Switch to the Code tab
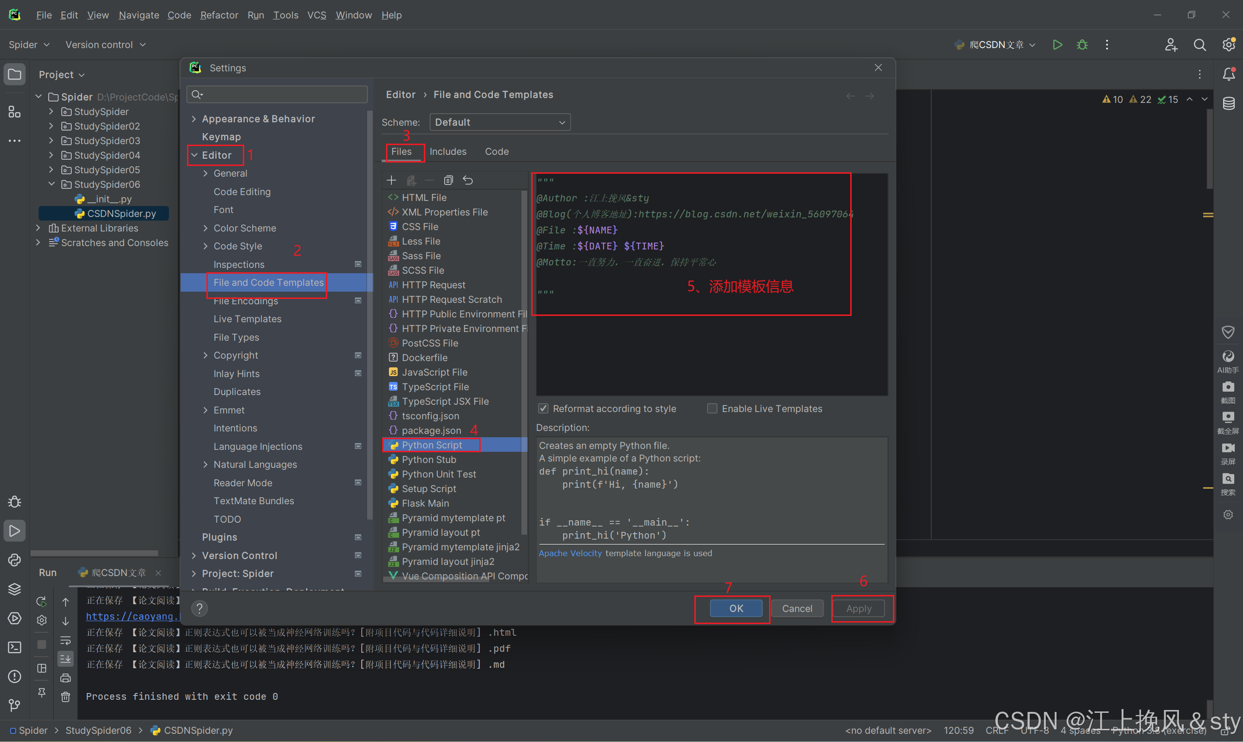This screenshot has height=742, width=1243. [496, 151]
